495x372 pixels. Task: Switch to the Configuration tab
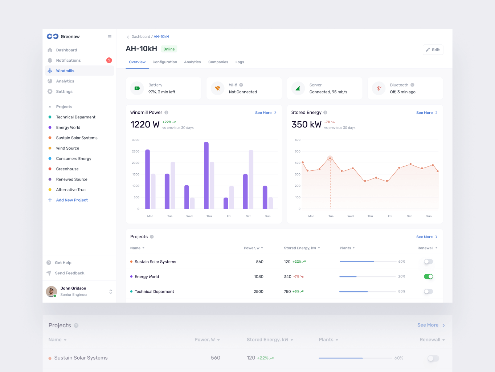[x=165, y=62]
